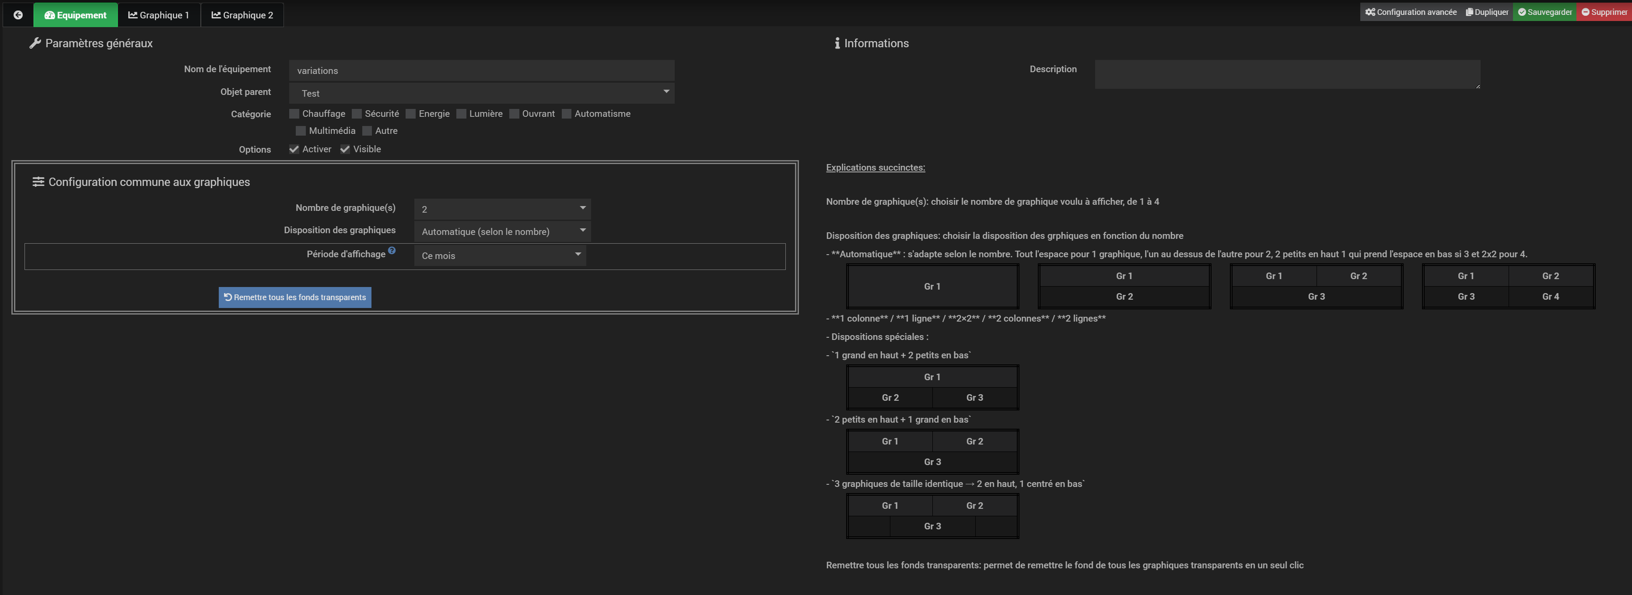
Task: Switch to the Graphique 2 tab
Action: (242, 14)
